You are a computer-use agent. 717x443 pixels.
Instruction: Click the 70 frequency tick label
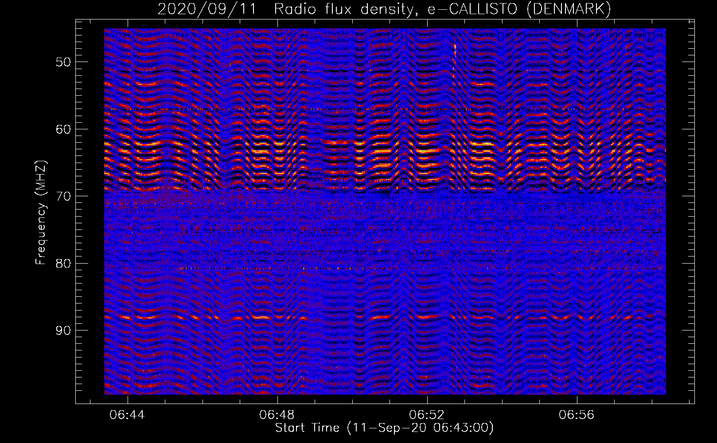[x=63, y=196]
